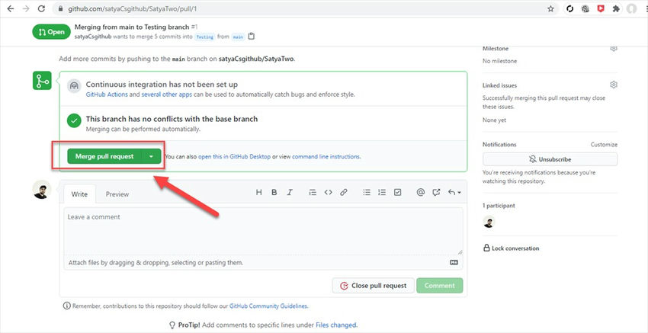Open GitHub Community Guidelines

pyautogui.click(x=268, y=306)
